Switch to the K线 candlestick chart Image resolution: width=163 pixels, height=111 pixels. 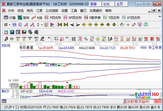37,18
